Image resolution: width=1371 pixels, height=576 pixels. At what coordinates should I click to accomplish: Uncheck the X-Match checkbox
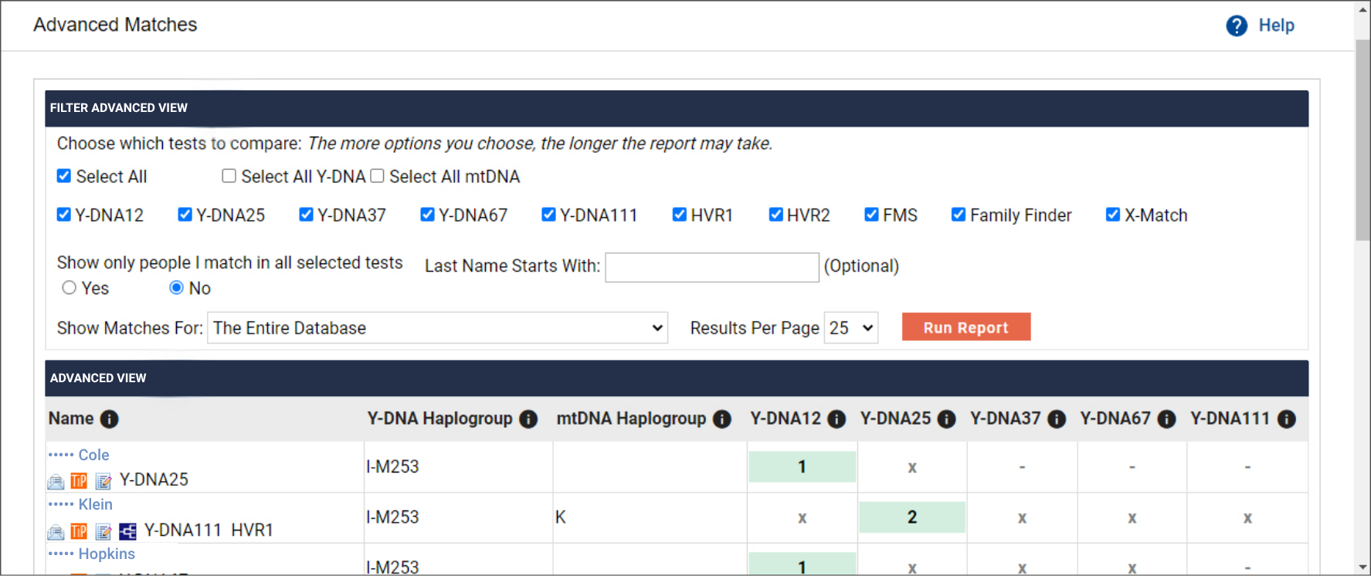[x=1113, y=215]
